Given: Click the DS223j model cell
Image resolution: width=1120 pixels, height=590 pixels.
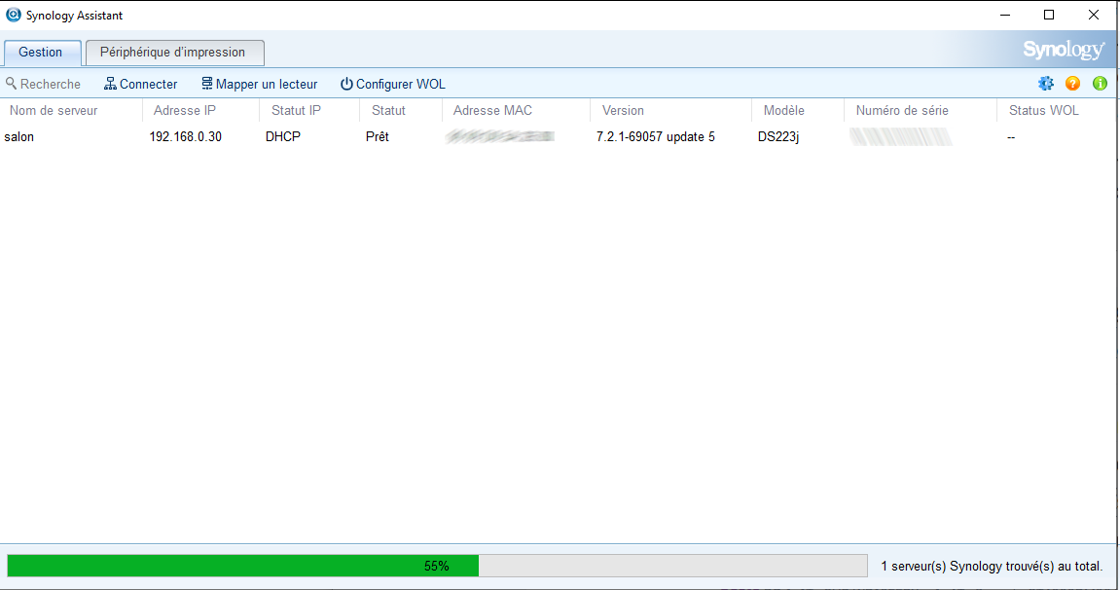Looking at the screenshot, I should point(778,137).
